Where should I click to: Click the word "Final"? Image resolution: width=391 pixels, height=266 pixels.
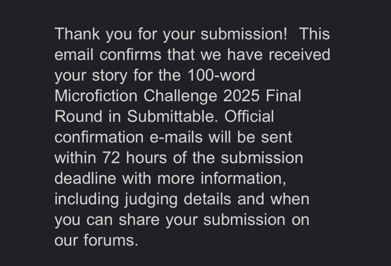(x=283, y=96)
